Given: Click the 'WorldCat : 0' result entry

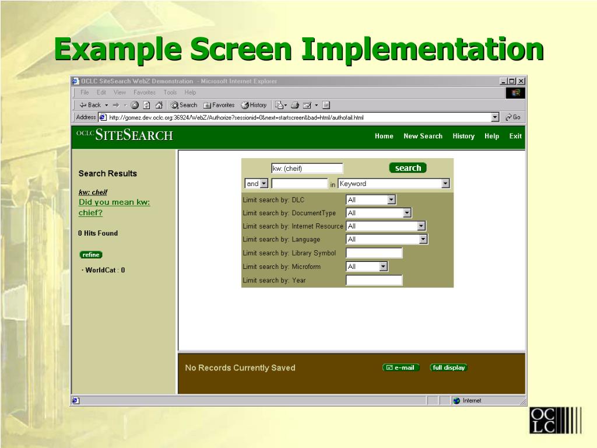Looking at the screenshot, I should tap(104, 270).
